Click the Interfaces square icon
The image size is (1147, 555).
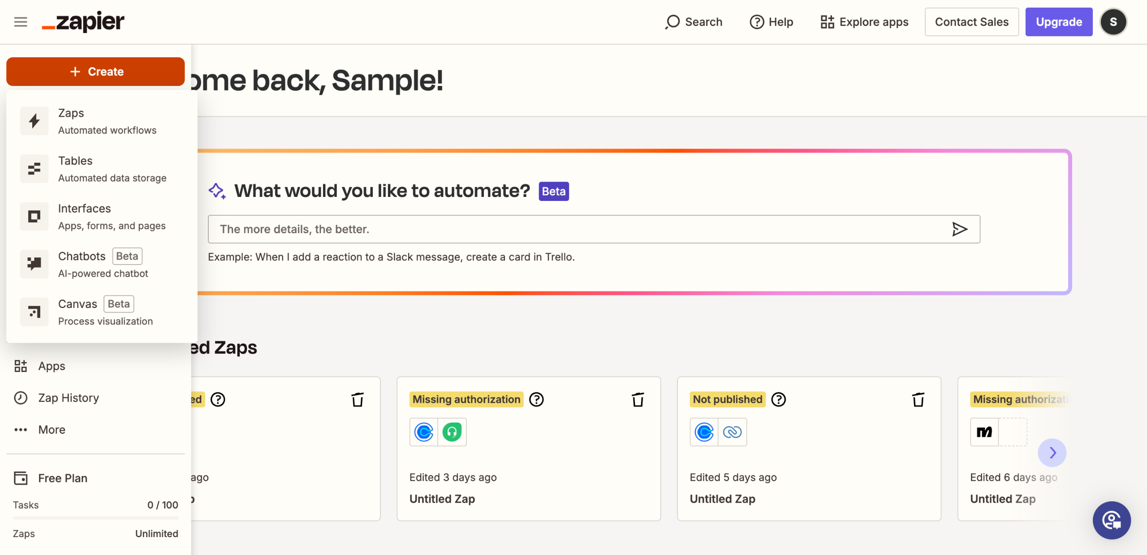34,217
